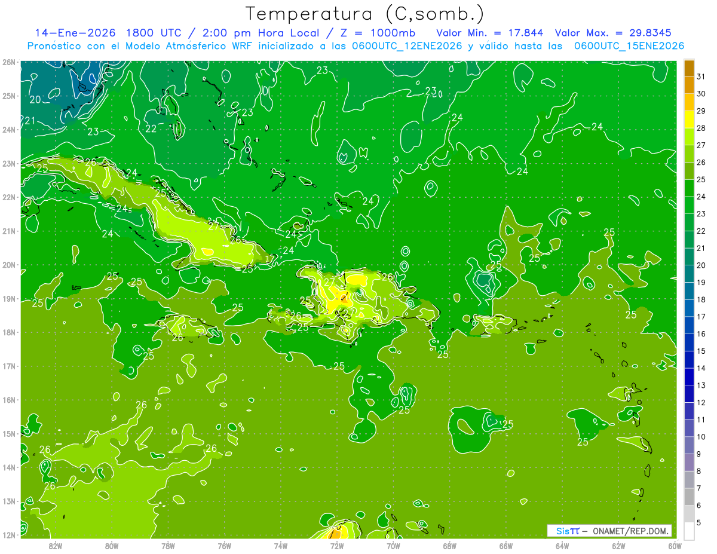Click the orange color bar segment between 30 and 31

689,85
